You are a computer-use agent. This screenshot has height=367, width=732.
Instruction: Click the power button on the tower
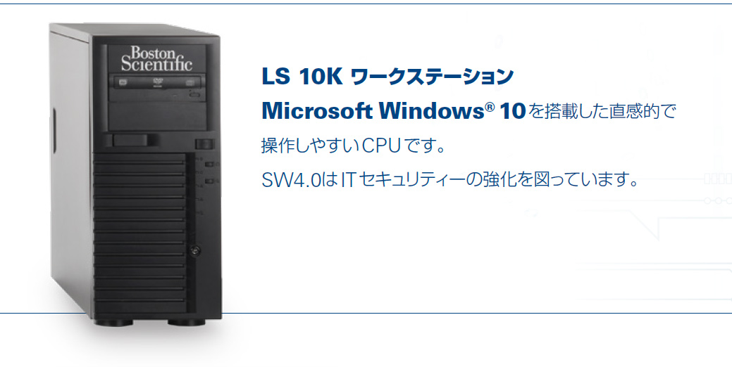coord(204,144)
